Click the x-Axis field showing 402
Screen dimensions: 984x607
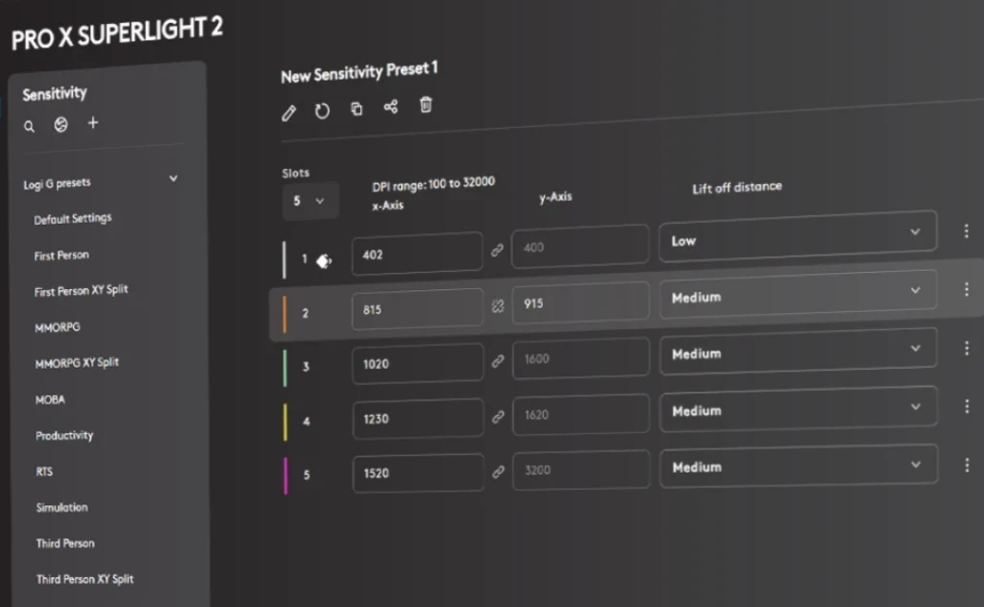pyautogui.click(x=417, y=254)
